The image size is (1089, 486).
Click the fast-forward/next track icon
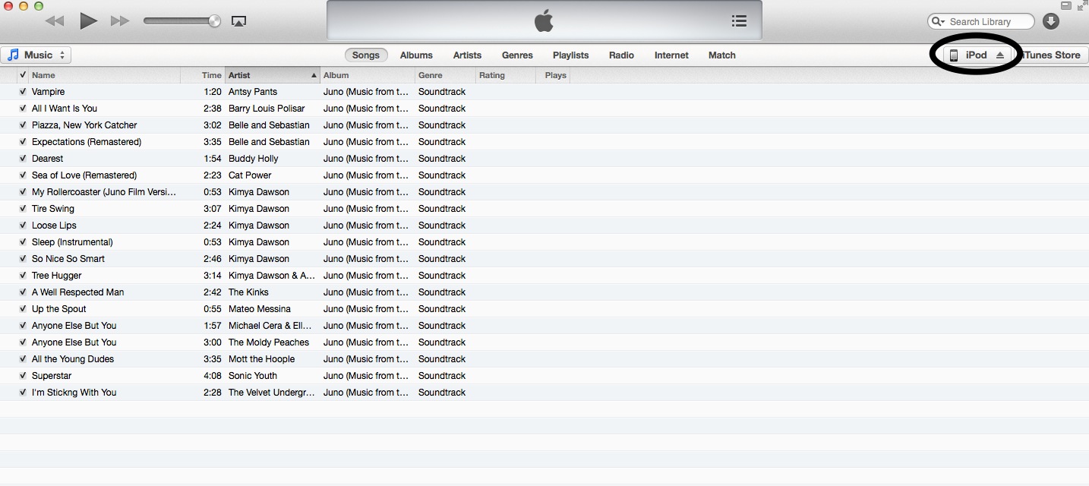click(120, 21)
